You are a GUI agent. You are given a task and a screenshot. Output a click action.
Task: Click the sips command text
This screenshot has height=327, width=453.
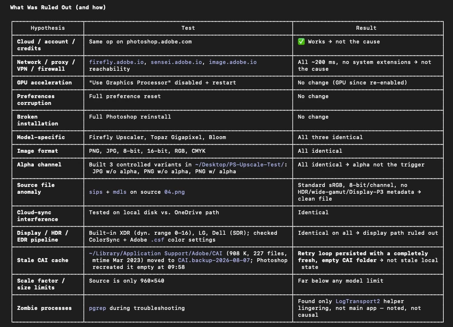tap(95, 192)
